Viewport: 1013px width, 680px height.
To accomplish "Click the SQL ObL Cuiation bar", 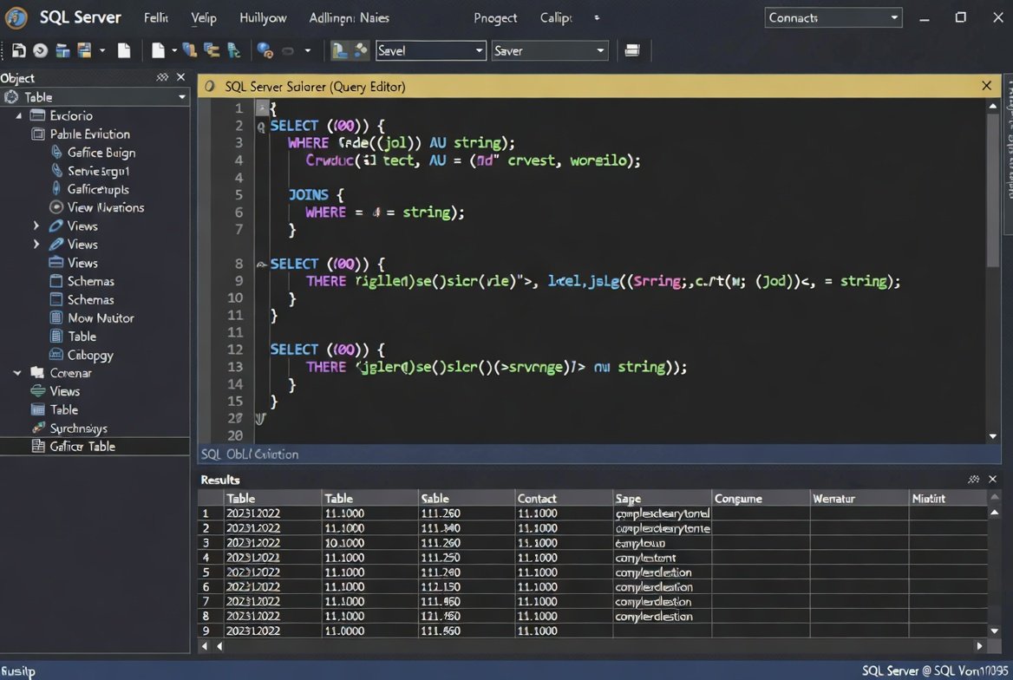I will [599, 454].
